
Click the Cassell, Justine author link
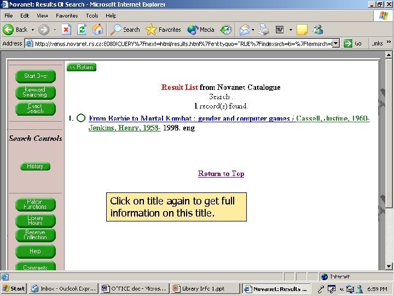coord(333,118)
